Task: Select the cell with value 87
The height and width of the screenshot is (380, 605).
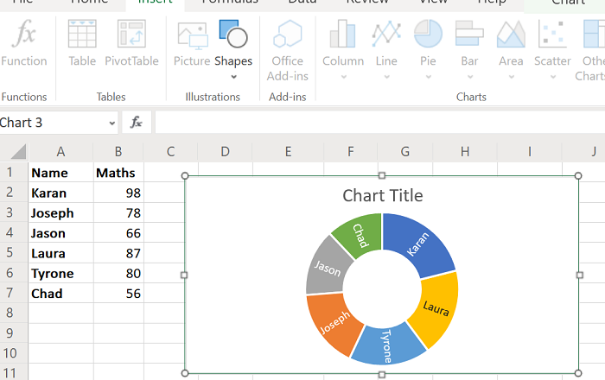Action: 118,253
